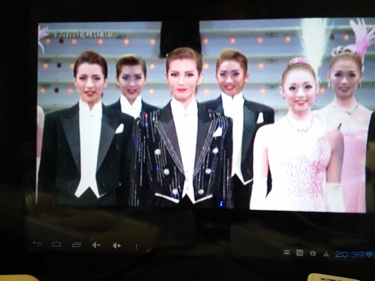The image size is (375, 281).
Task: Click the 20:39 clock in status bar
Action: click(349, 254)
